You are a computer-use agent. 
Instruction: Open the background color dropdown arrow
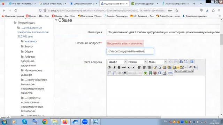coord(186,67)
